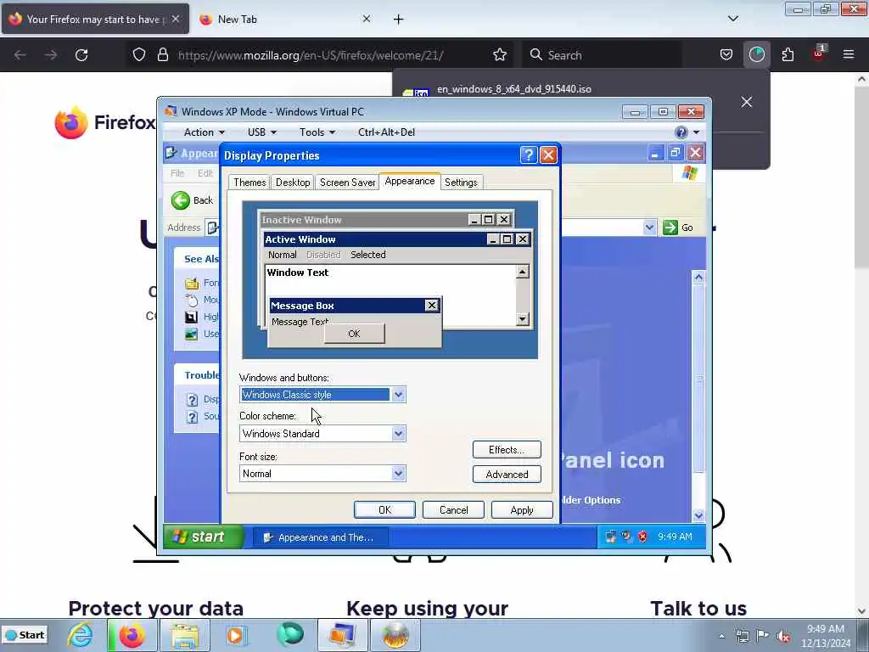Click the XP security alert tray icon
This screenshot has height=652, width=869.
pyautogui.click(x=642, y=537)
